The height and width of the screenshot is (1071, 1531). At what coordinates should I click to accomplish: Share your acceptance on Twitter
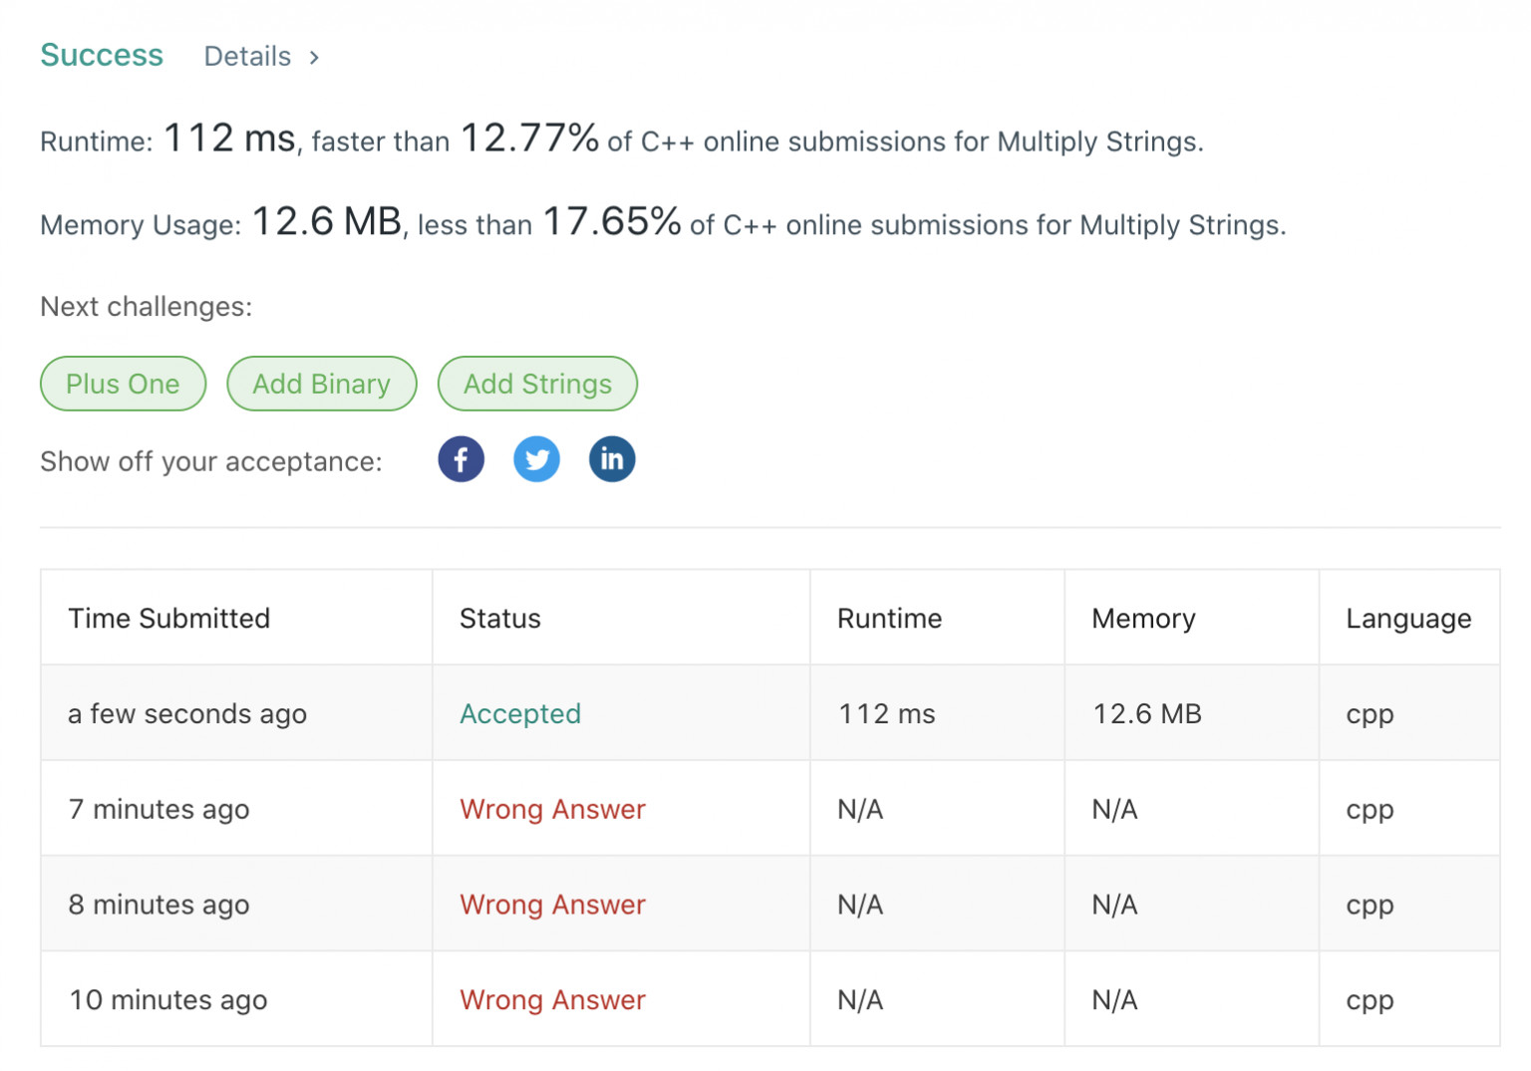pyautogui.click(x=537, y=459)
